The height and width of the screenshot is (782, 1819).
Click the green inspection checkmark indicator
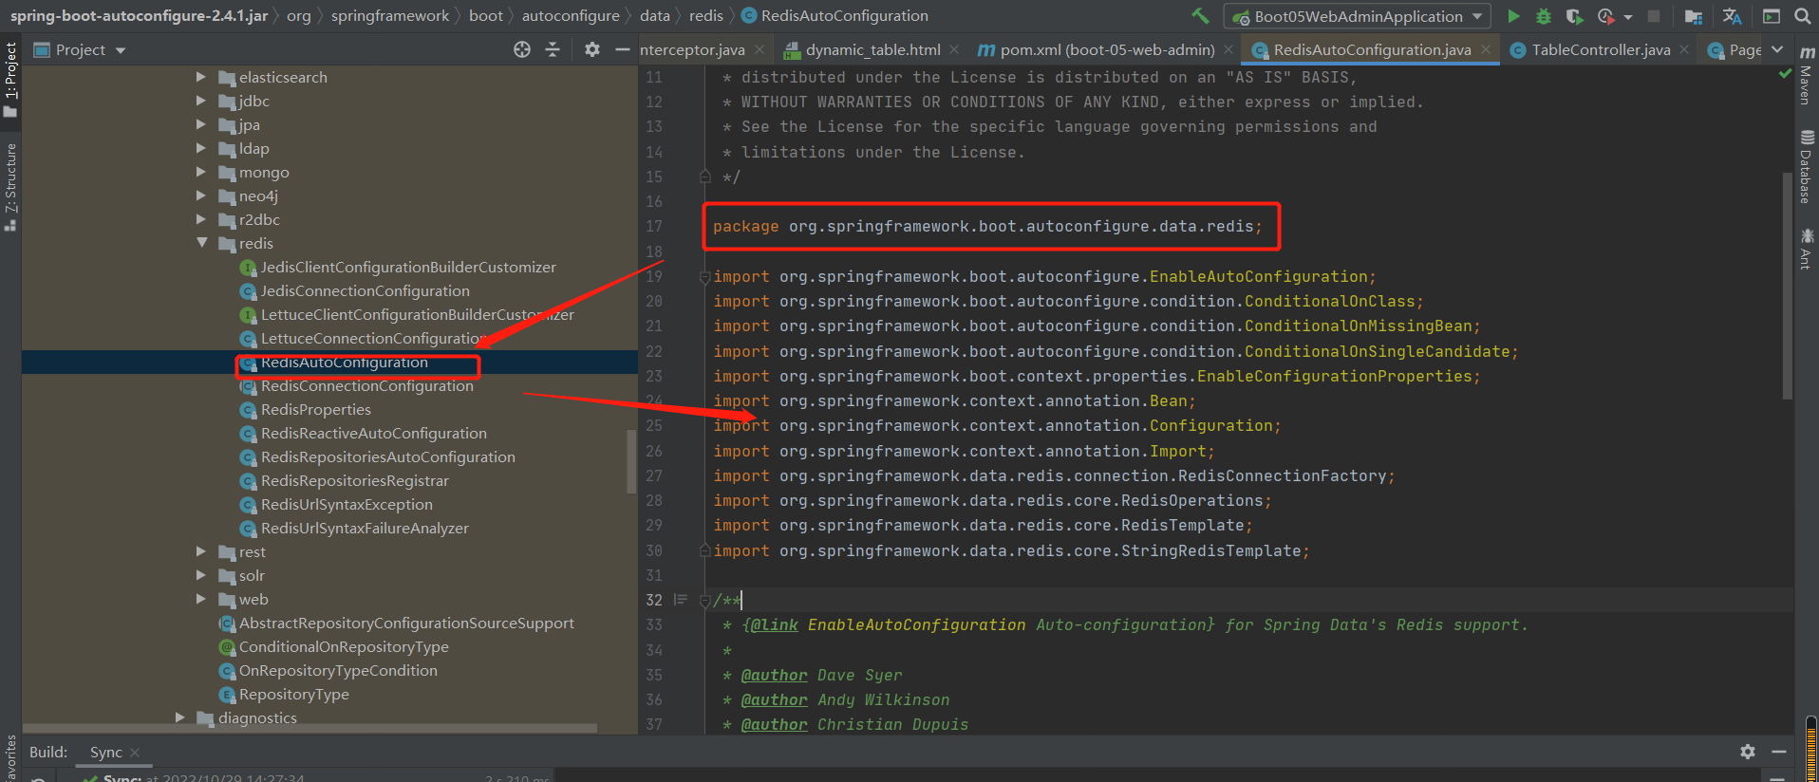point(1785,74)
